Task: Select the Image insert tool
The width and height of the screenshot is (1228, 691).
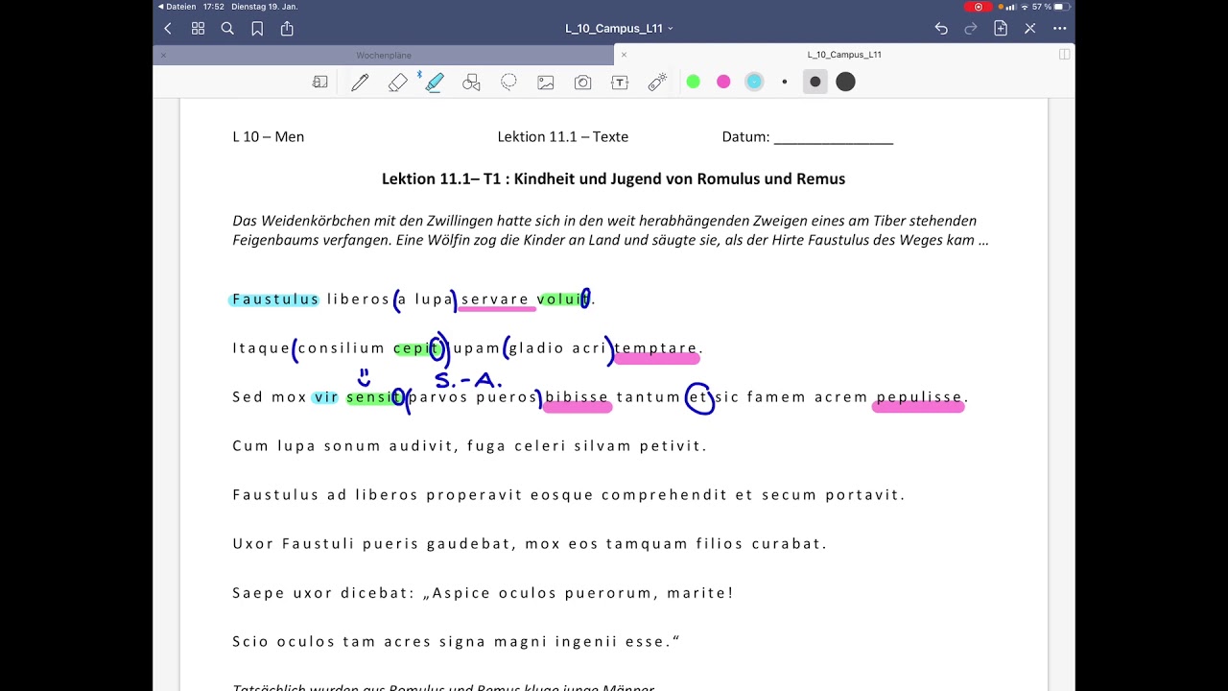Action: coord(546,83)
